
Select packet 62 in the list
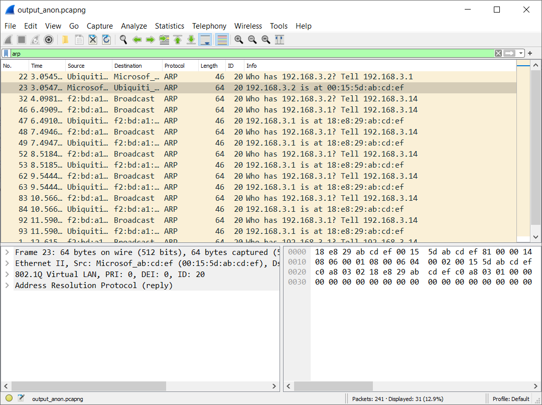258,176
